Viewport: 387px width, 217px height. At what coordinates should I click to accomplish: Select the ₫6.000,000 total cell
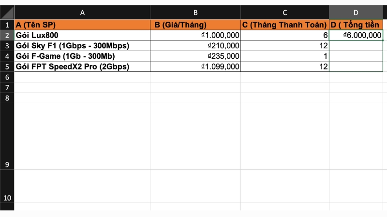356,35
